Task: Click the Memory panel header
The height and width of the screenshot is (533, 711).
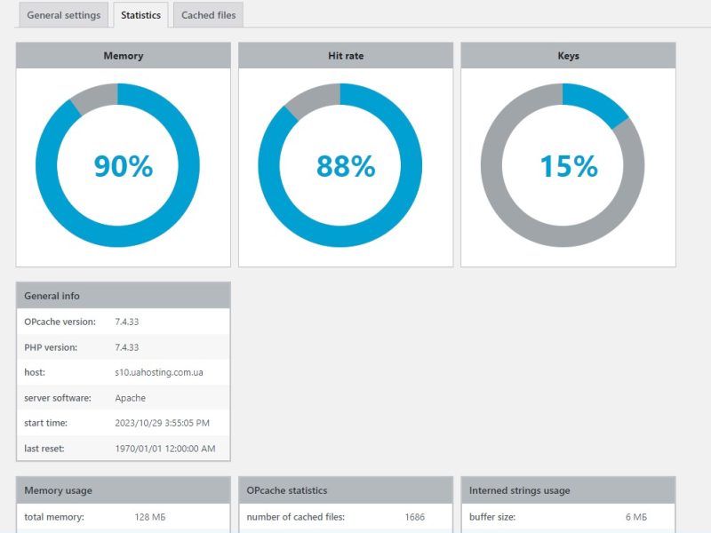Action: (x=123, y=55)
